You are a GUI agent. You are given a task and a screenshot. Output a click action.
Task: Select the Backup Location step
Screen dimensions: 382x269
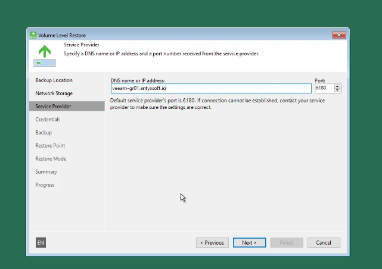coord(54,80)
